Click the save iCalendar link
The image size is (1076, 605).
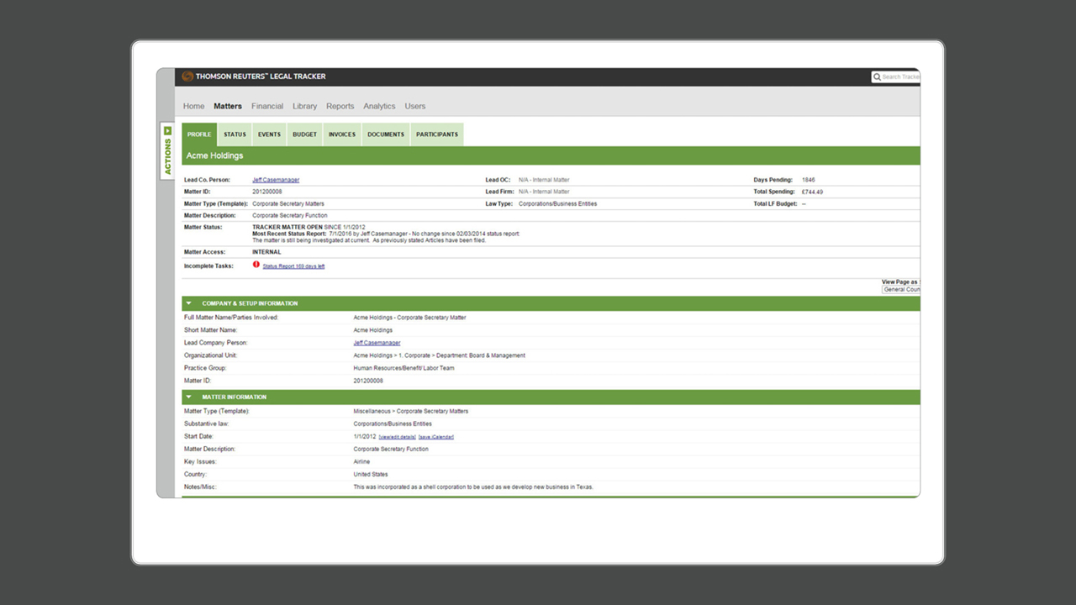pyautogui.click(x=435, y=437)
